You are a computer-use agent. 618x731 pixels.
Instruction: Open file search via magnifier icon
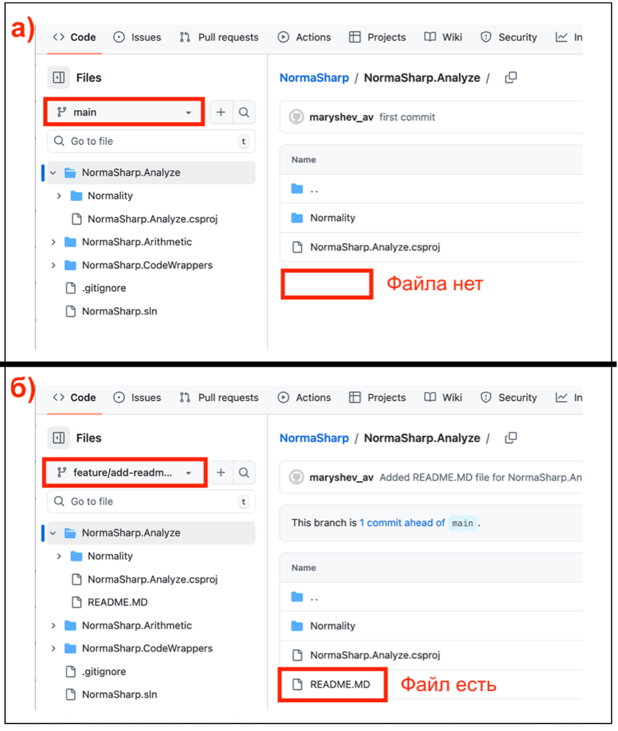(x=245, y=112)
